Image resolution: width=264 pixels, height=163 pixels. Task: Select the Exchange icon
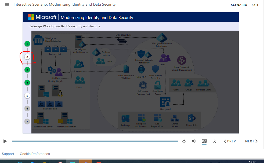[126, 119]
